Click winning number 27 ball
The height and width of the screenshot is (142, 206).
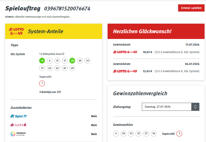click(146, 134)
